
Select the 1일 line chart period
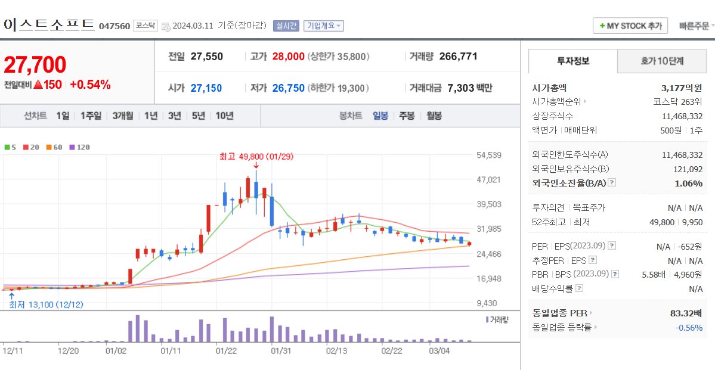[63, 116]
